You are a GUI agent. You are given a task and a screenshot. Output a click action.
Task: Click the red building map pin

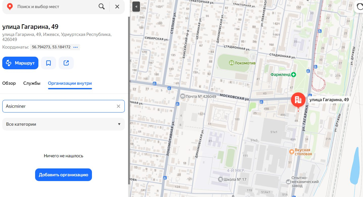[x=298, y=100]
